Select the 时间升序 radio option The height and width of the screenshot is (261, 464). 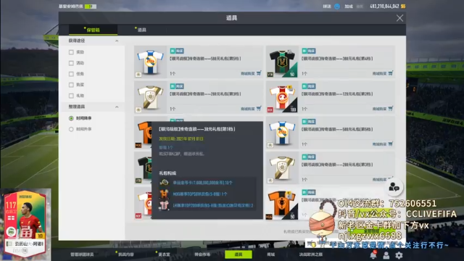point(71,129)
